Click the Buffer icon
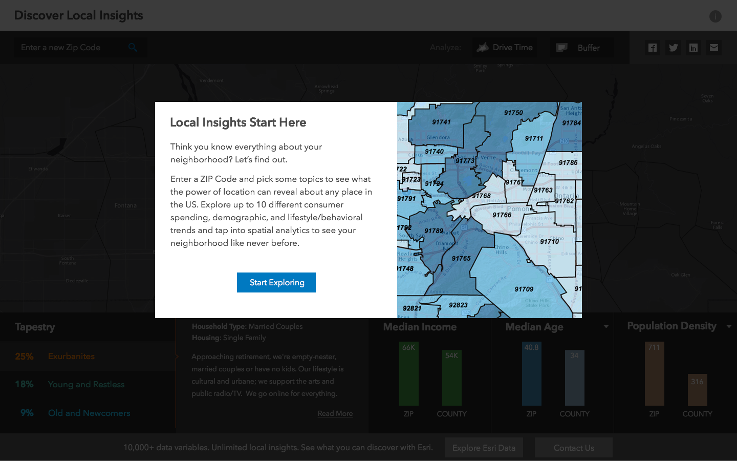This screenshot has width=737, height=461. coord(562,48)
